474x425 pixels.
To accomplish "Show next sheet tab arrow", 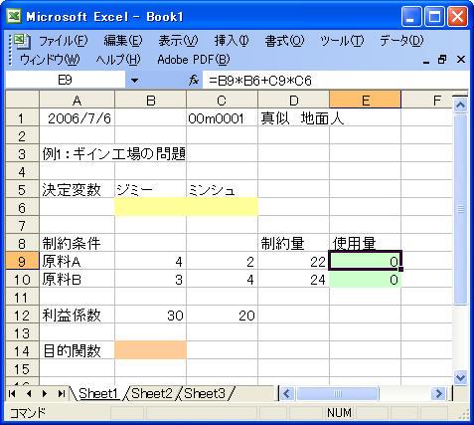I will [45, 394].
